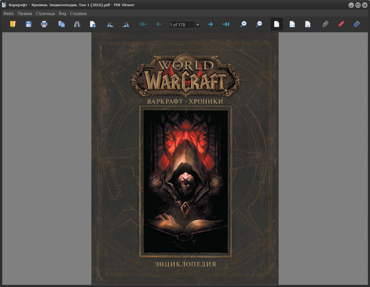The width and height of the screenshot is (370, 287).
Task: Go to the previous page arrow
Action: pyautogui.click(x=159, y=24)
